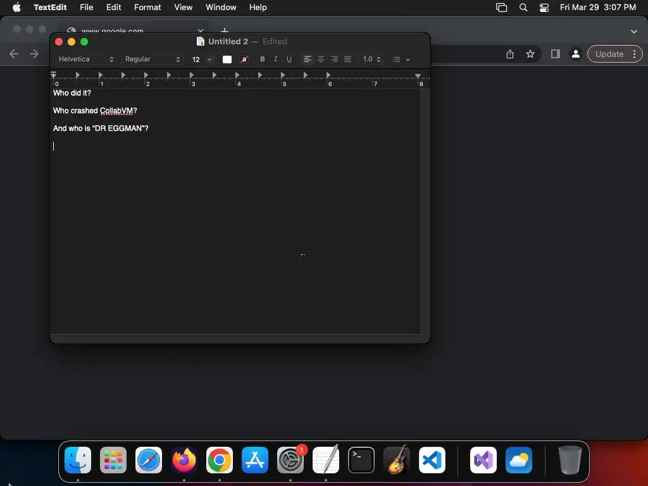This screenshot has height=486, width=648.
Task: Click the Update button in Chrome
Action: tap(609, 54)
